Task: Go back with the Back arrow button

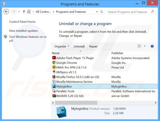Action: click(6, 12)
